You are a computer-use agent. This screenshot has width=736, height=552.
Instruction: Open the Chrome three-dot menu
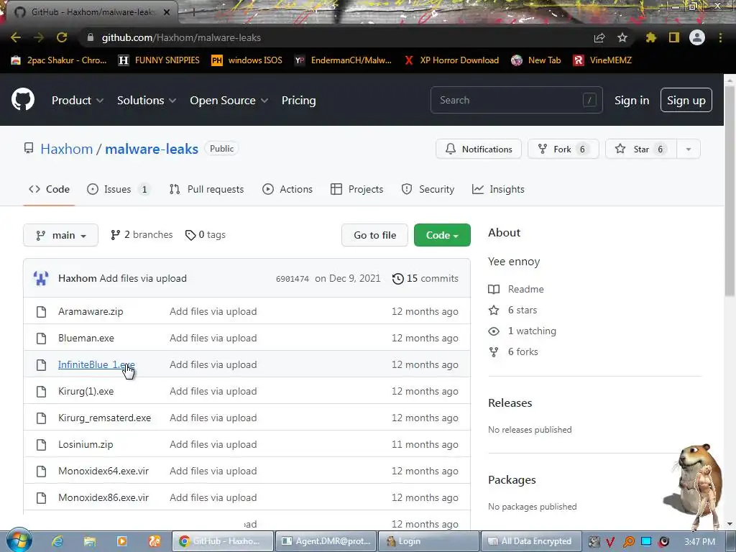720,37
